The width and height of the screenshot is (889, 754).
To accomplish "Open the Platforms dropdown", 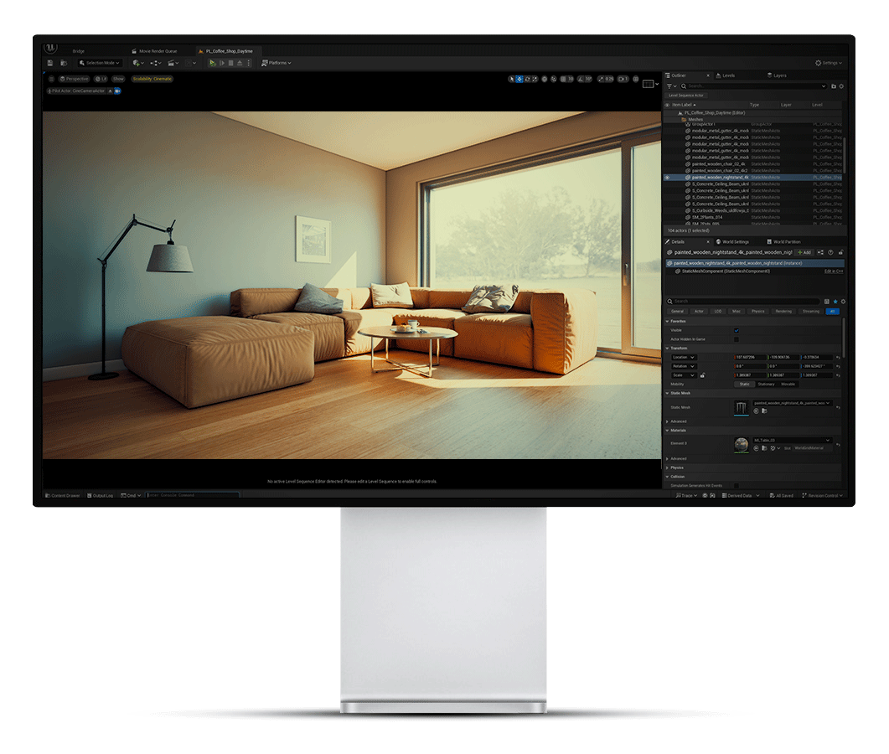I will point(277,63).
